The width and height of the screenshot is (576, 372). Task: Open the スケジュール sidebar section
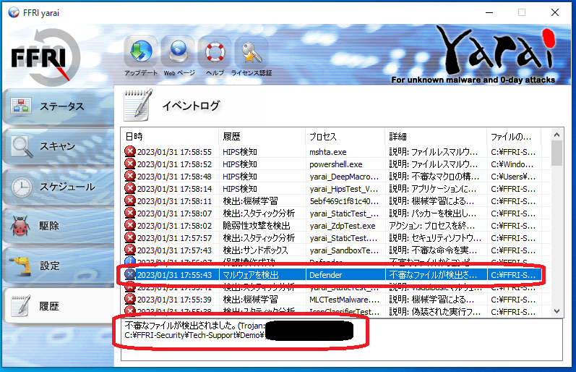pyautogui.click(x=58, y=187)
